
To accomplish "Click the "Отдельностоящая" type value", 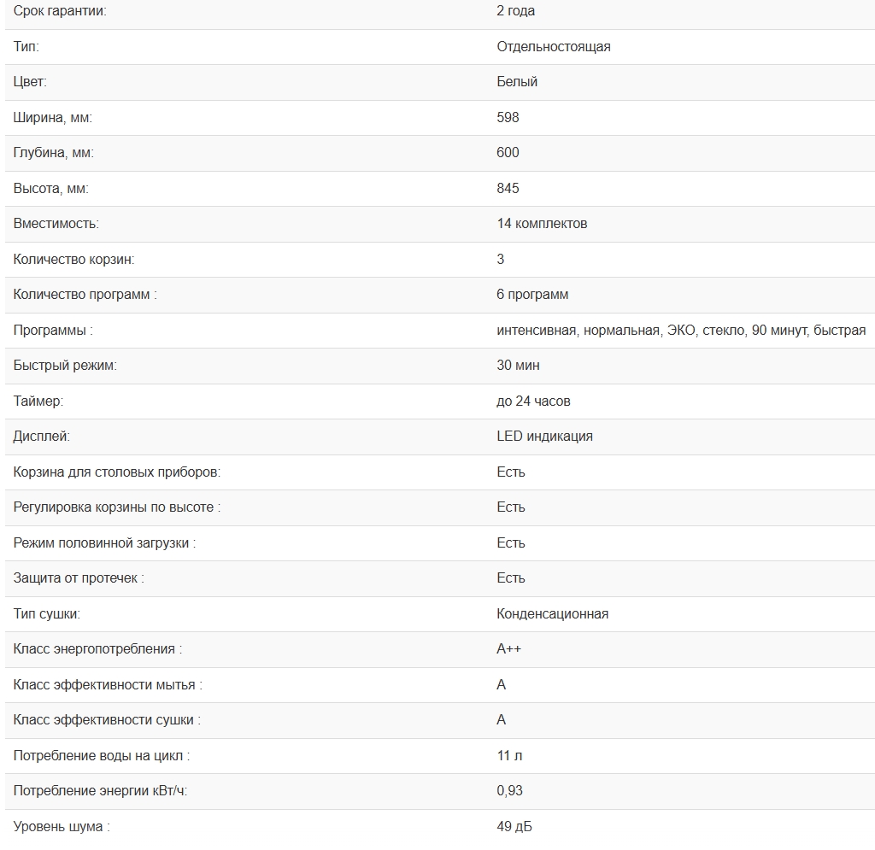I will click(554, 47).
